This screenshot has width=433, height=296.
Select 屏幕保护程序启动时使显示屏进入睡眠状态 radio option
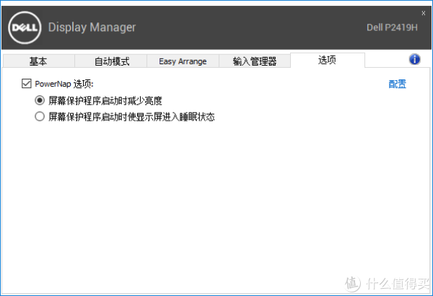(40, 117)
